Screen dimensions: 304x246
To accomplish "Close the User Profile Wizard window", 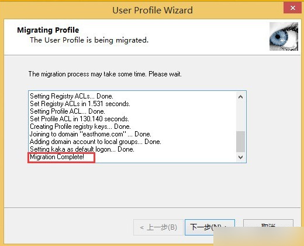I will click(x=292, y=8).
